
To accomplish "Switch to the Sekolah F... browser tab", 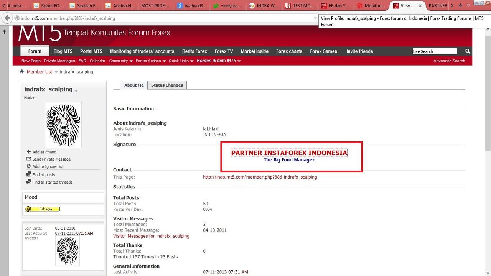I will (x=84, y=6).
